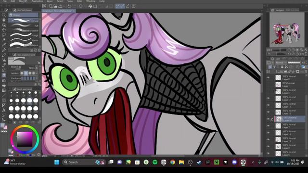Open the Window menu
Viewport: 308px width, 173px height.
[90, 1]
